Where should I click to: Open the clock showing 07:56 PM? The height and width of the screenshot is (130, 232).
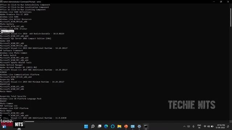point(220,126)
